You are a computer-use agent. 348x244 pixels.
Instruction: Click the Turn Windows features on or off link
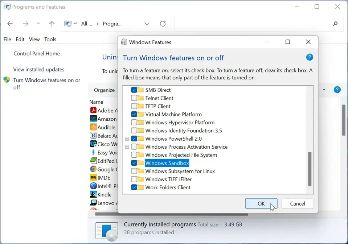(x=46, y=84)
